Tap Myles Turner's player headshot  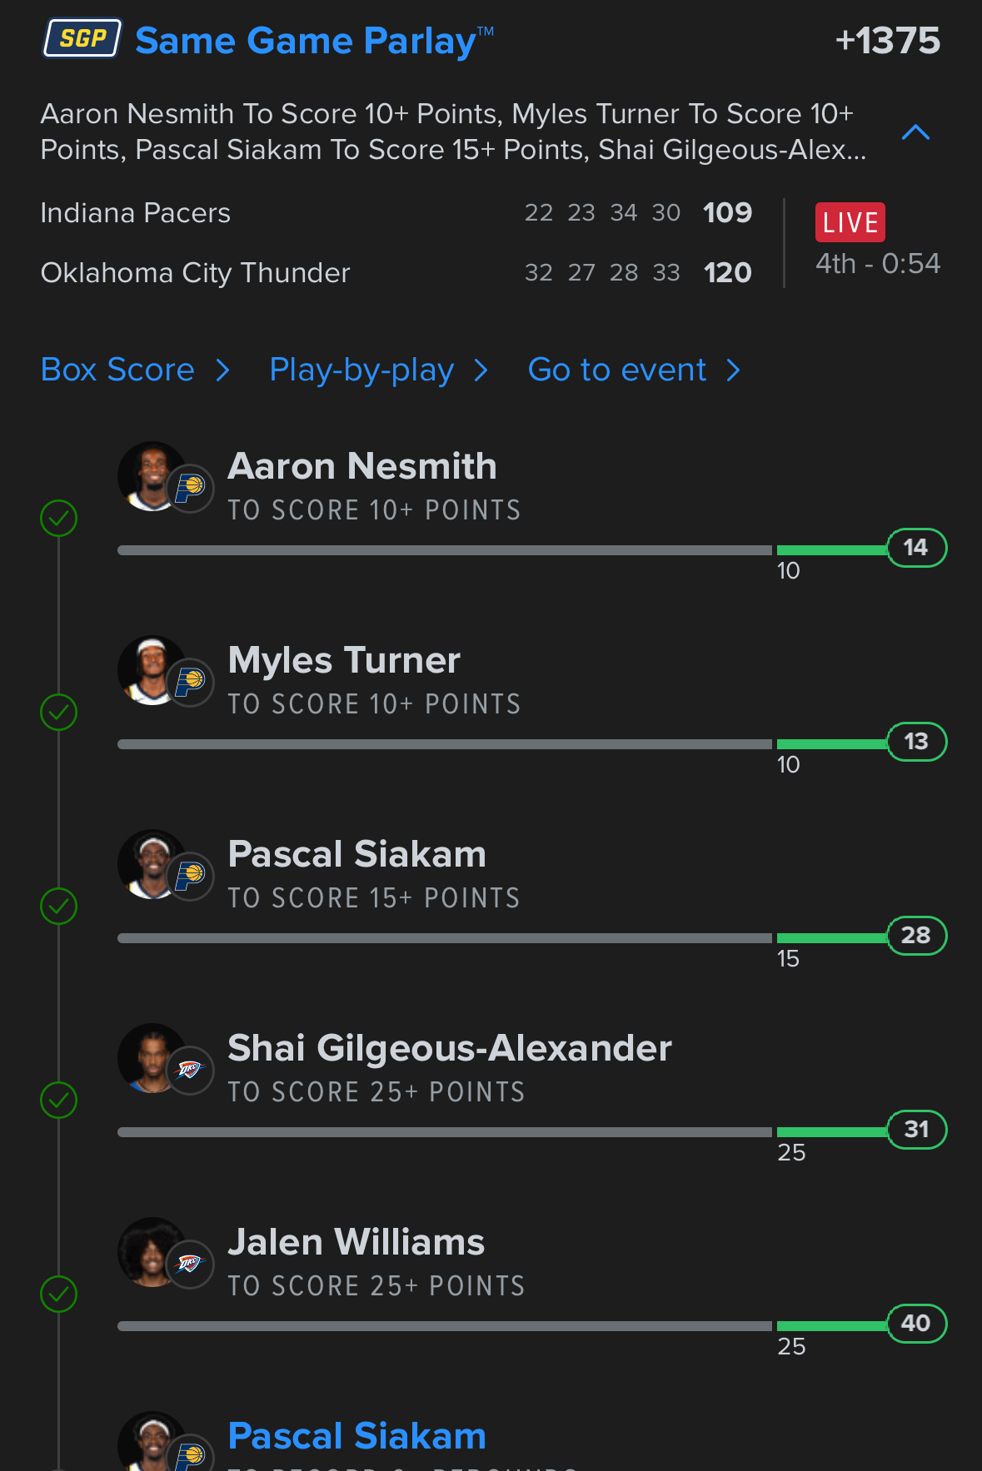pos(151,670)
